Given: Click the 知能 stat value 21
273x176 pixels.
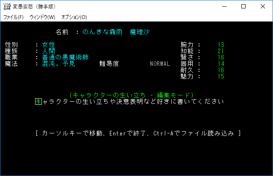Looking at the screenshot, I should [x=221, y=51].
